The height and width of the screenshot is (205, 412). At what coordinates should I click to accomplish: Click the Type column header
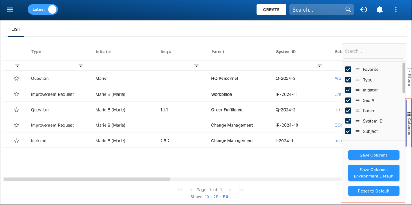point(36,52)
